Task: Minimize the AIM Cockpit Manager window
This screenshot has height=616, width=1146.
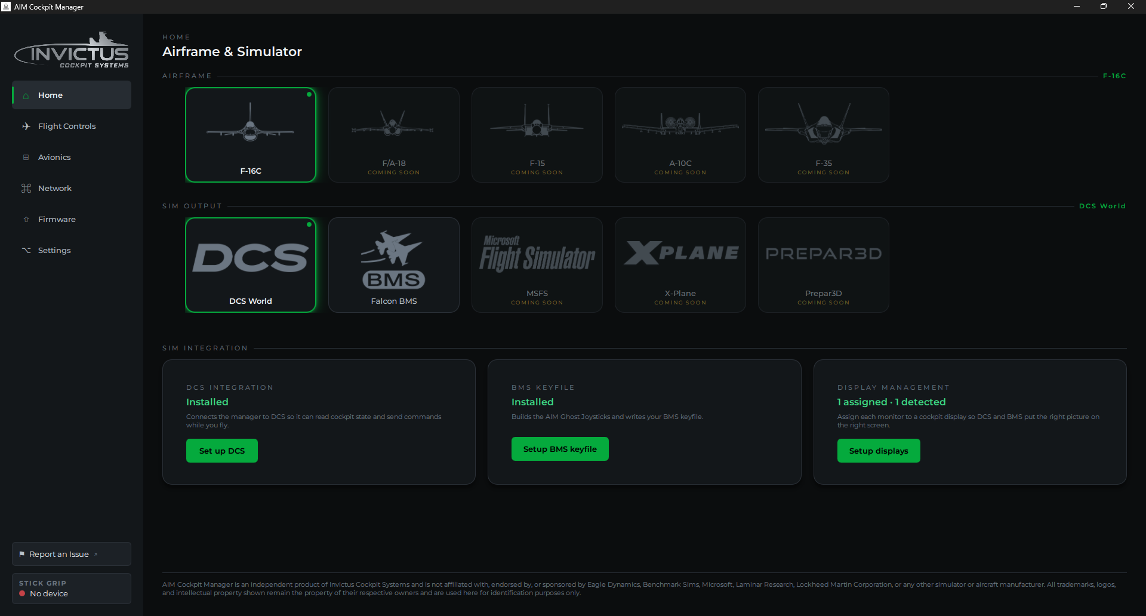Action: point(1076,7)
